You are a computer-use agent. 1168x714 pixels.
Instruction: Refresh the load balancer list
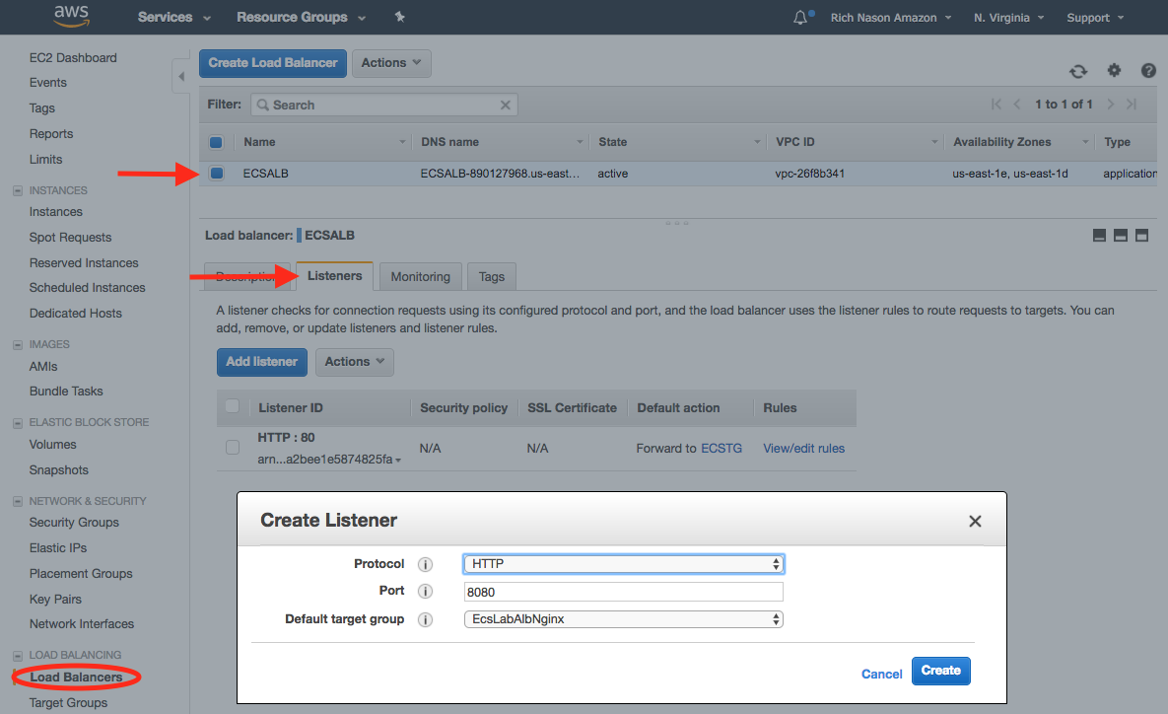(x=1078, y=71)
